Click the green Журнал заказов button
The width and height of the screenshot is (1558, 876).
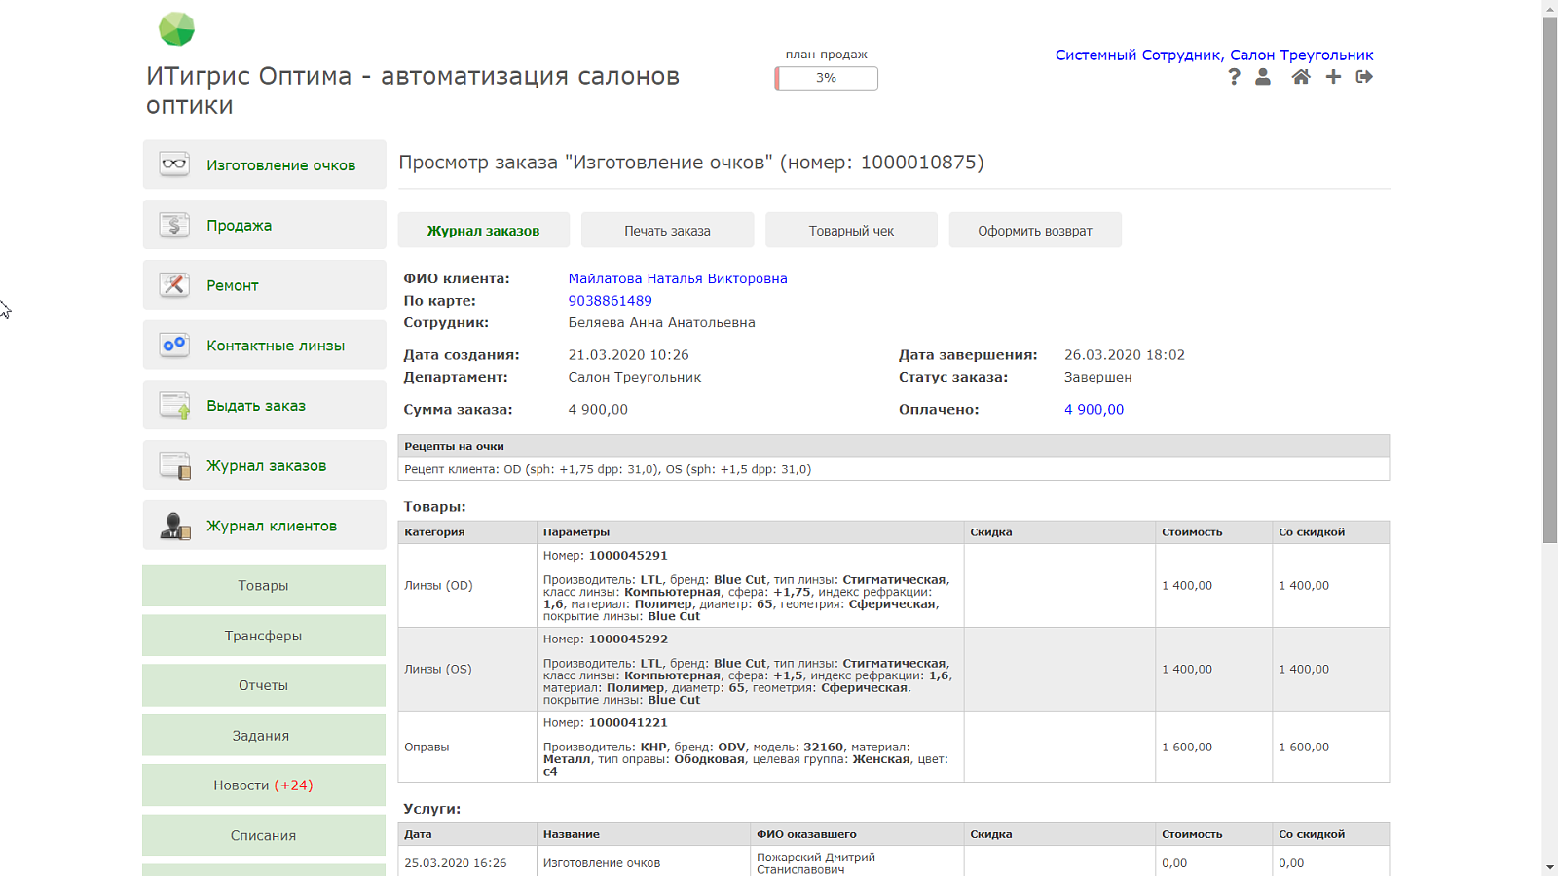(x=483, y=230)
